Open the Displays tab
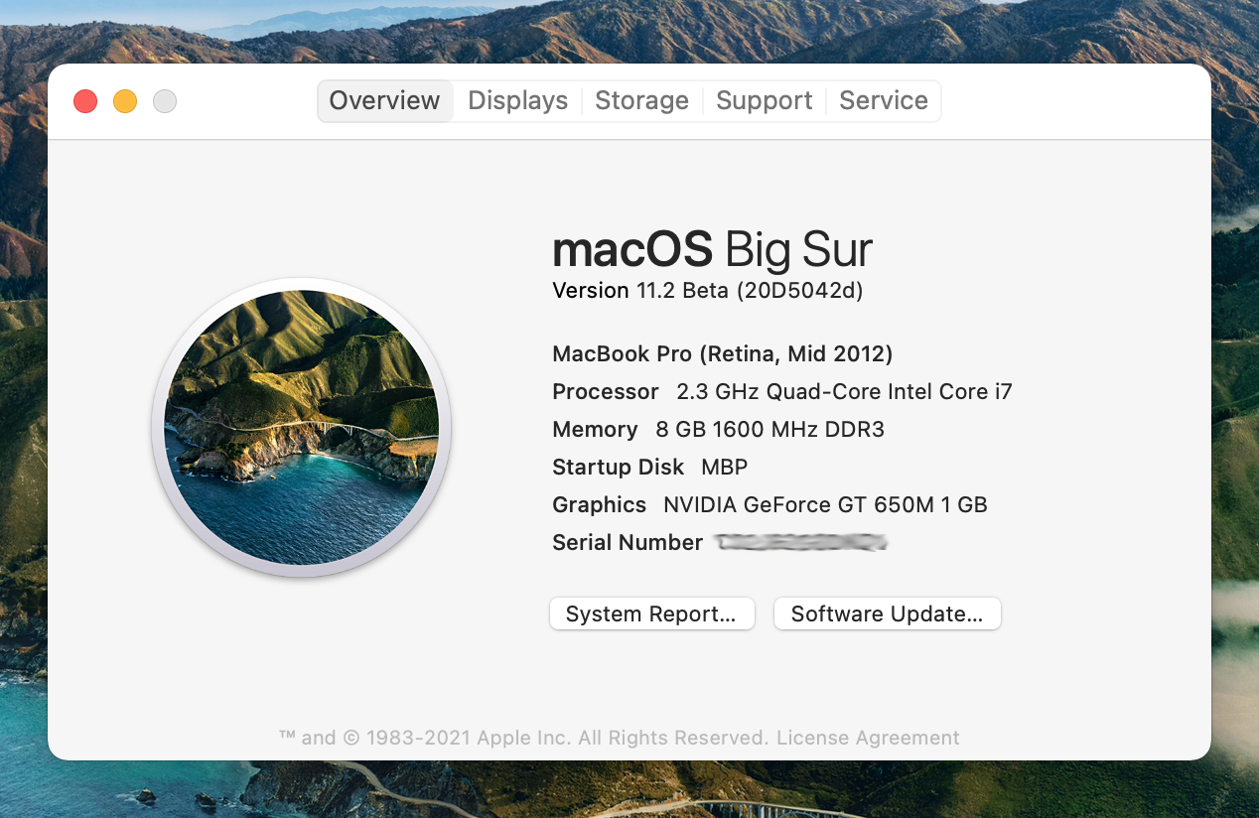This screenshot has height=818, width=1259. point(517,101)
